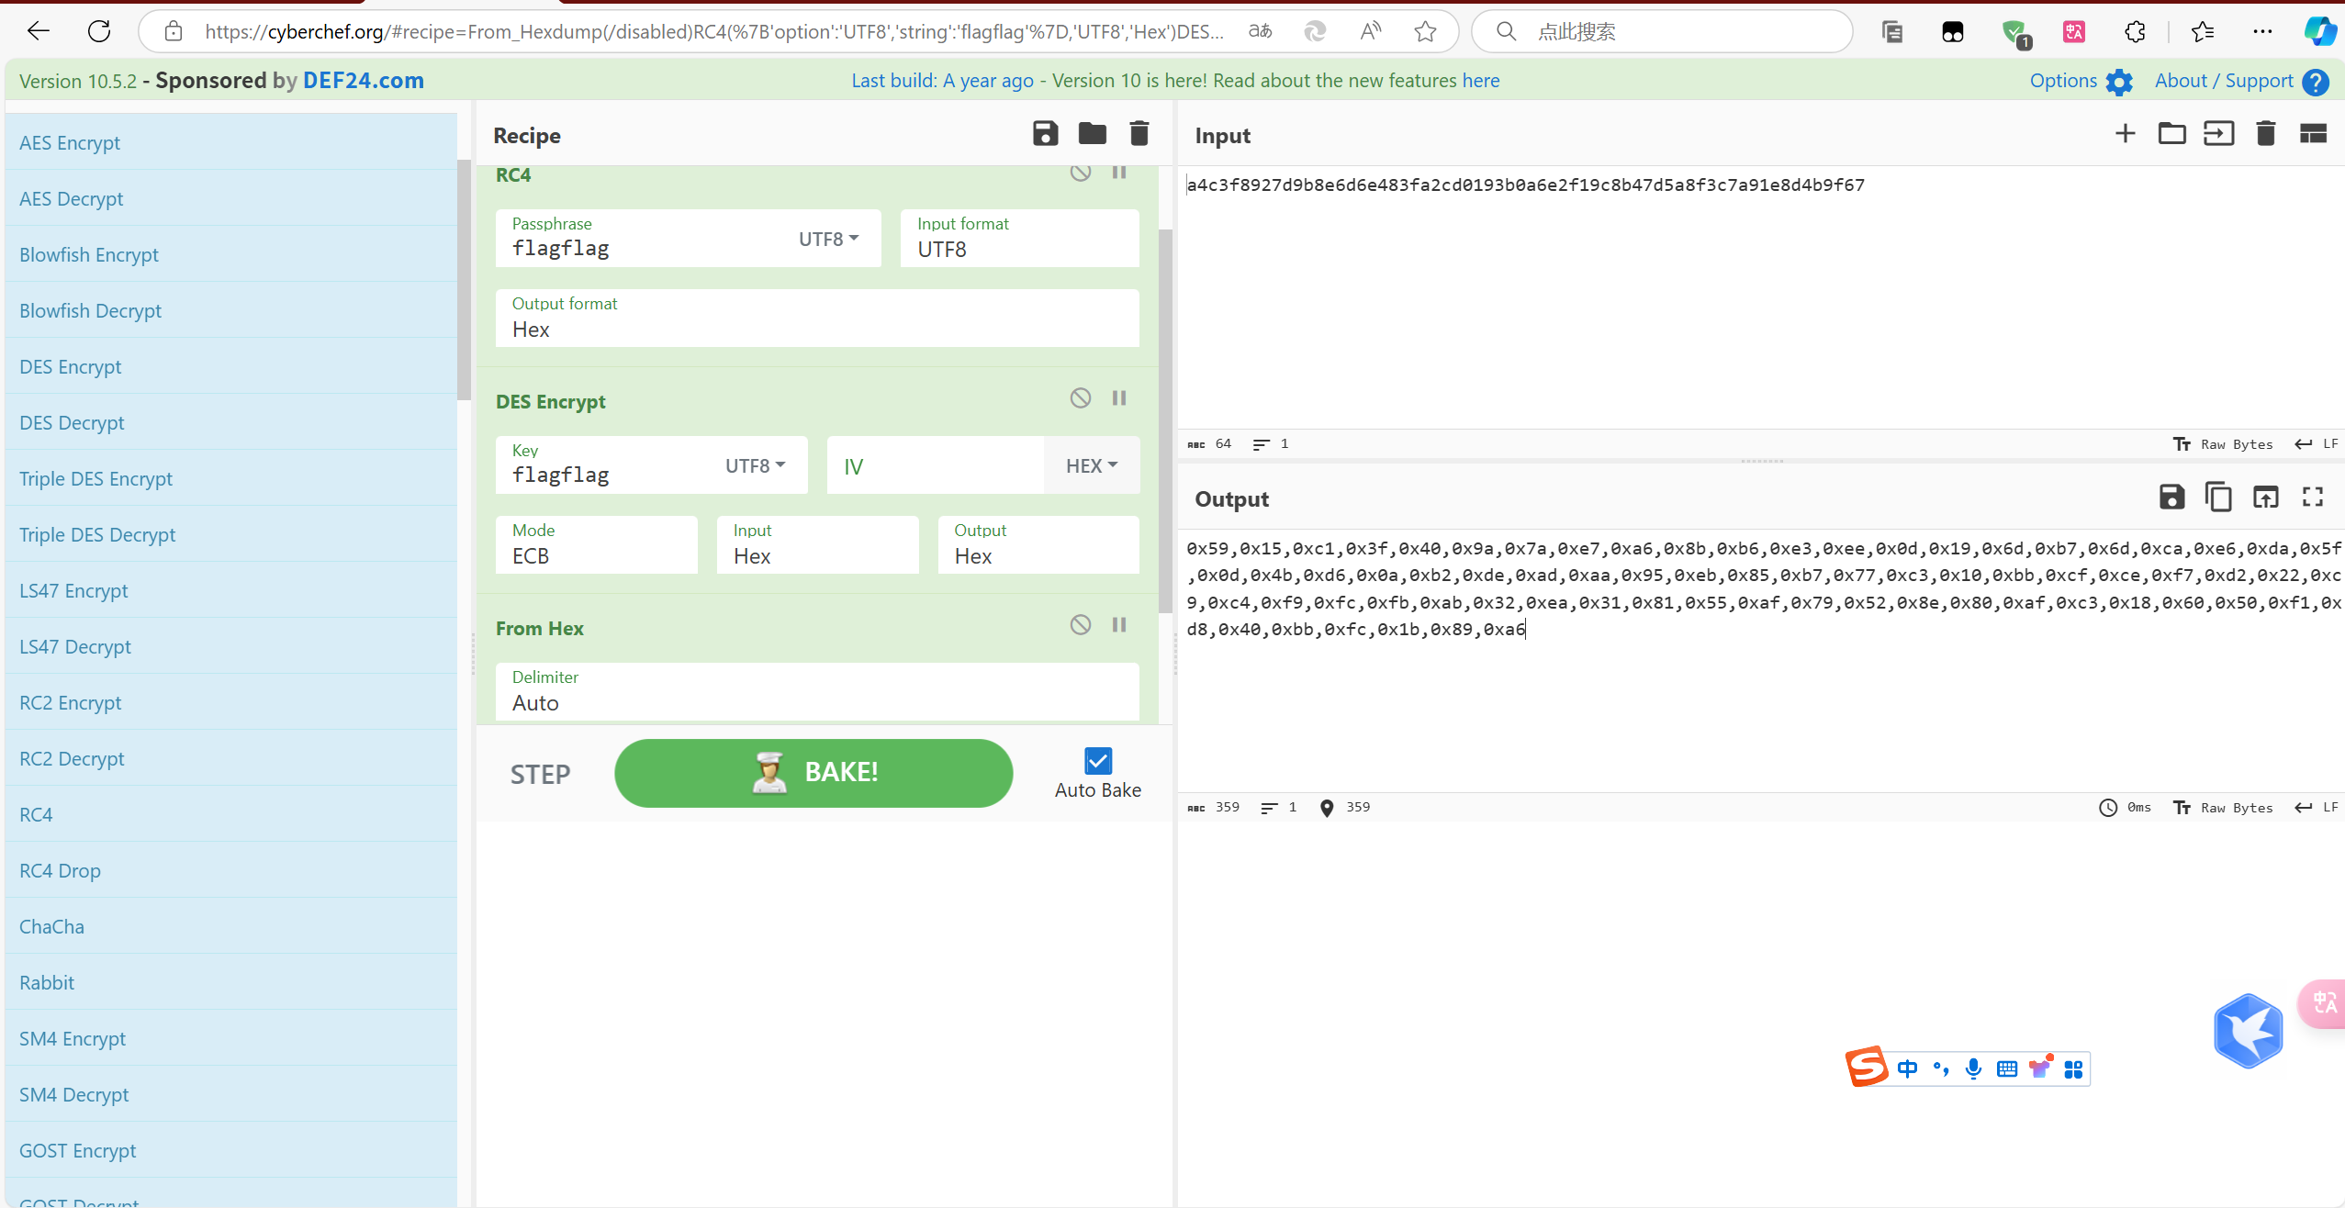Viewport: 2345px width, 1208px height.
Task: Select Triple DES Encrypt from the operations list
Action: click(95, 478)
